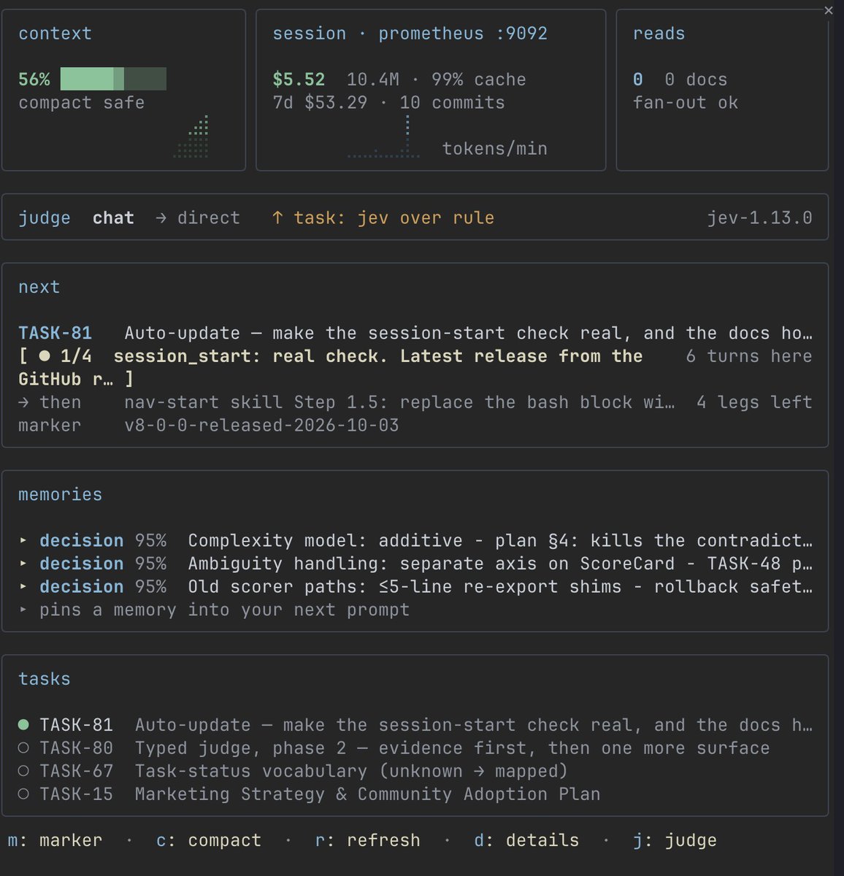This screenshot has width=844, height=876.
Task: Click the '6 turns here' counter
Action: (748, 356)
